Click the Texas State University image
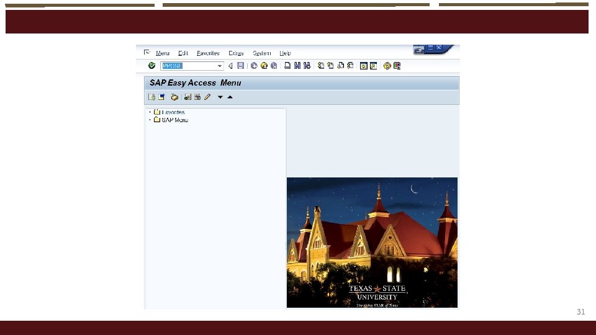The image size is (596, 335). pyautogui.click(x=372, y=243)
